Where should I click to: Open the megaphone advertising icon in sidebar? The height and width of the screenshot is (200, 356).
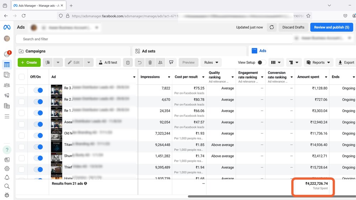click(x=7, y=95)
